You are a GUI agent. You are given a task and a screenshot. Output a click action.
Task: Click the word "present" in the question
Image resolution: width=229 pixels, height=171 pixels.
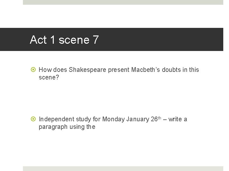tap(119, 70)
